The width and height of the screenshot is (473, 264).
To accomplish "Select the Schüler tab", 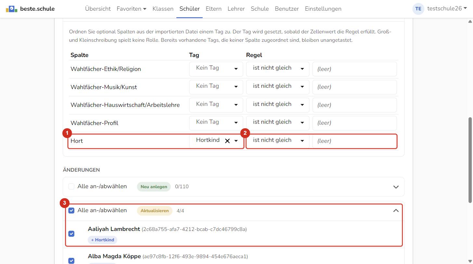I will 189,9.
